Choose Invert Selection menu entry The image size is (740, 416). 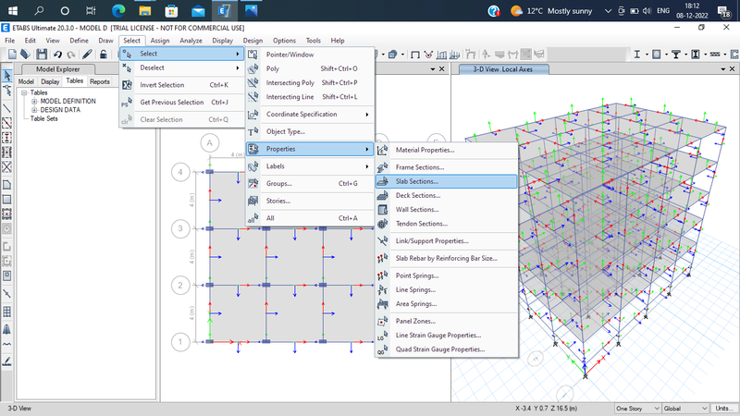coord(181,85)
